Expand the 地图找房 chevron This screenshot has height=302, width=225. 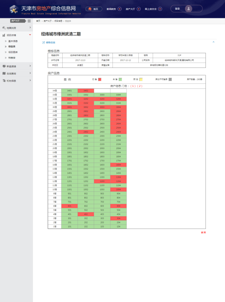(30, 28)
